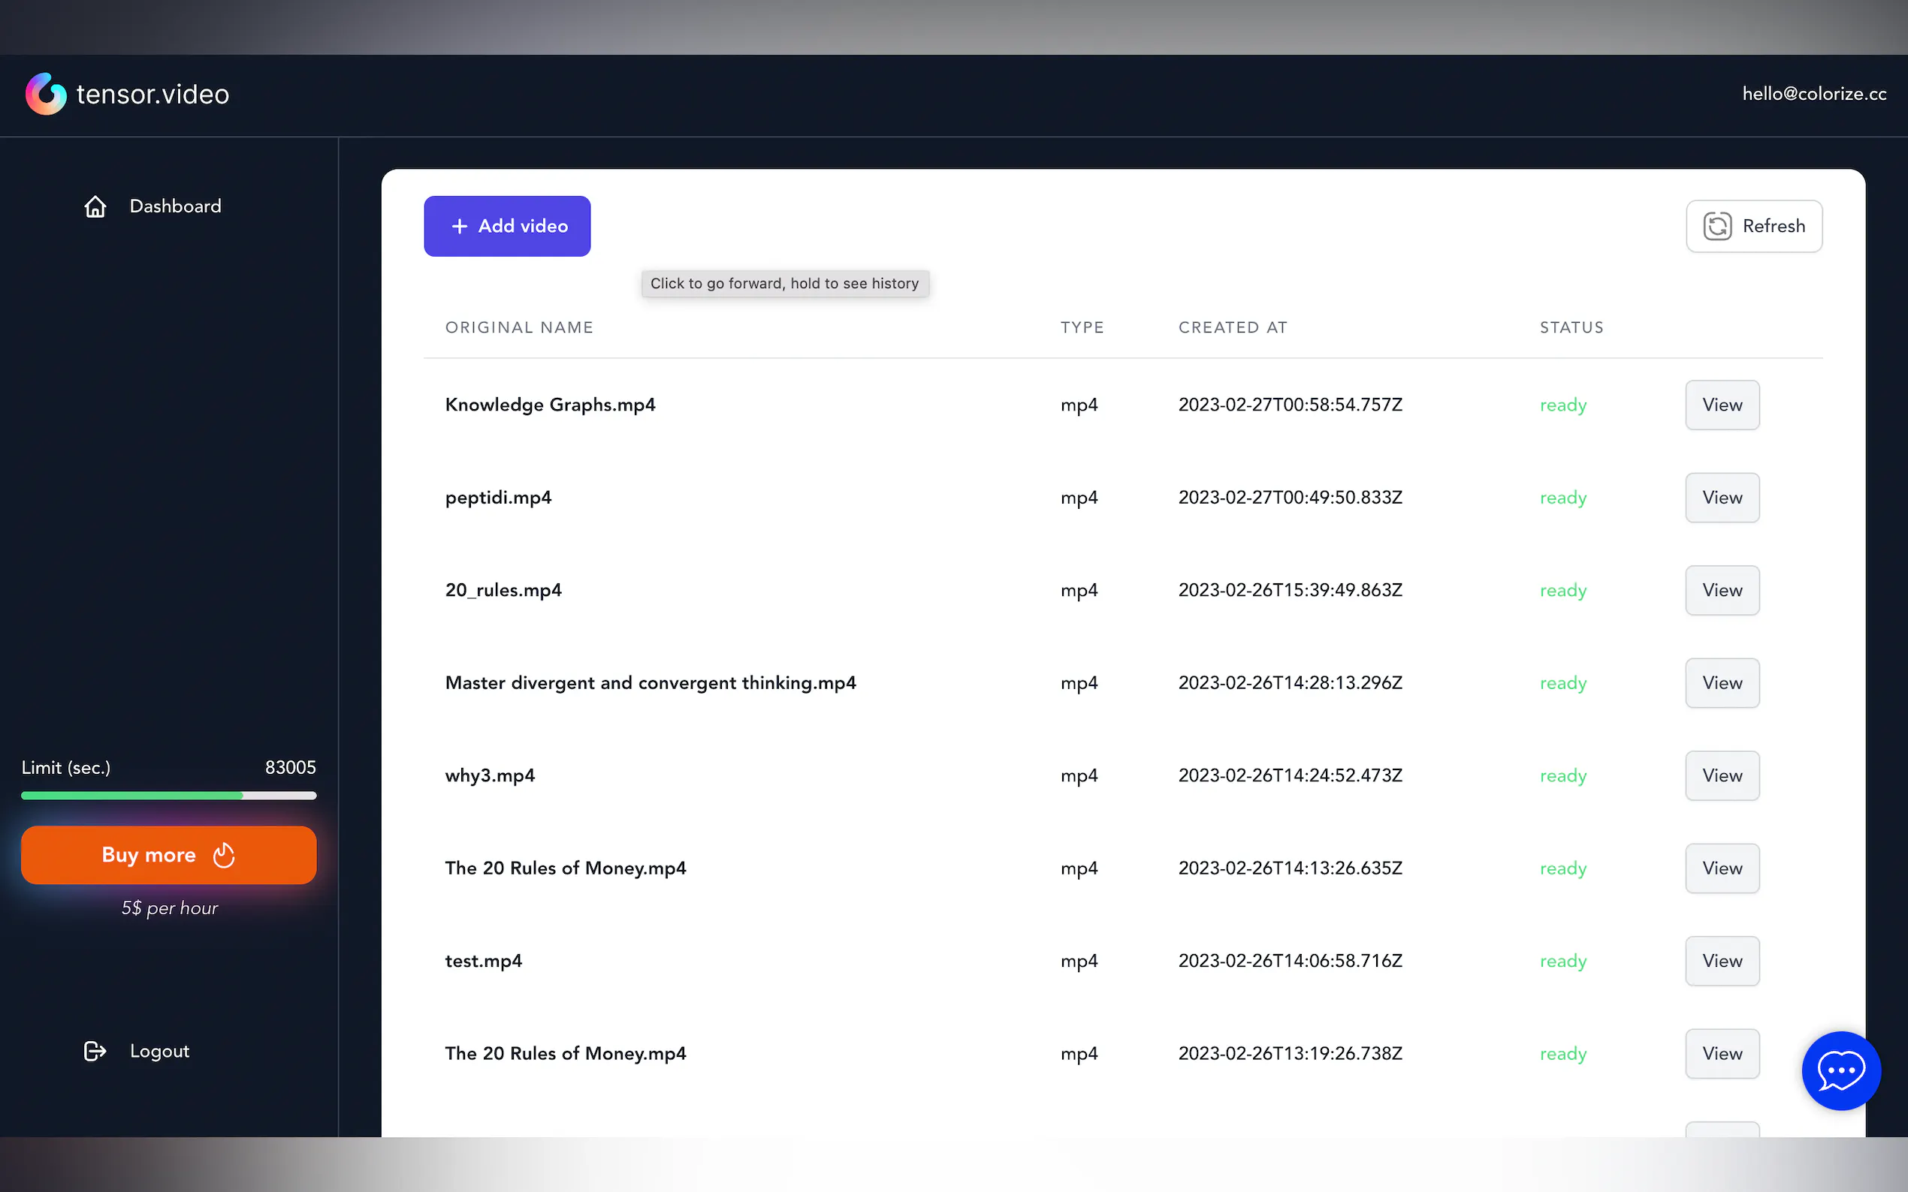View the Knowledge Graphs.mp4 video
This screenshot has height=1192, width=1908.
click(x=1721, y=405)
